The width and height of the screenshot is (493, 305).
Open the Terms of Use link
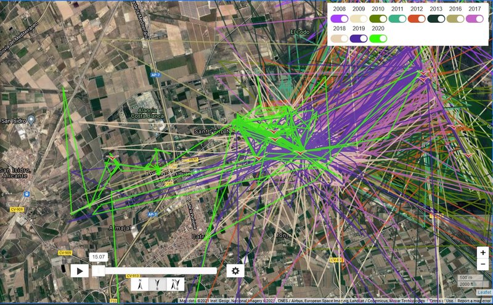point(442,301)
